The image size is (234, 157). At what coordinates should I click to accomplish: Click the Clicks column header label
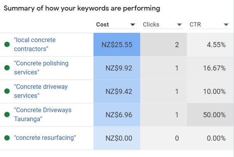(151, 25)
